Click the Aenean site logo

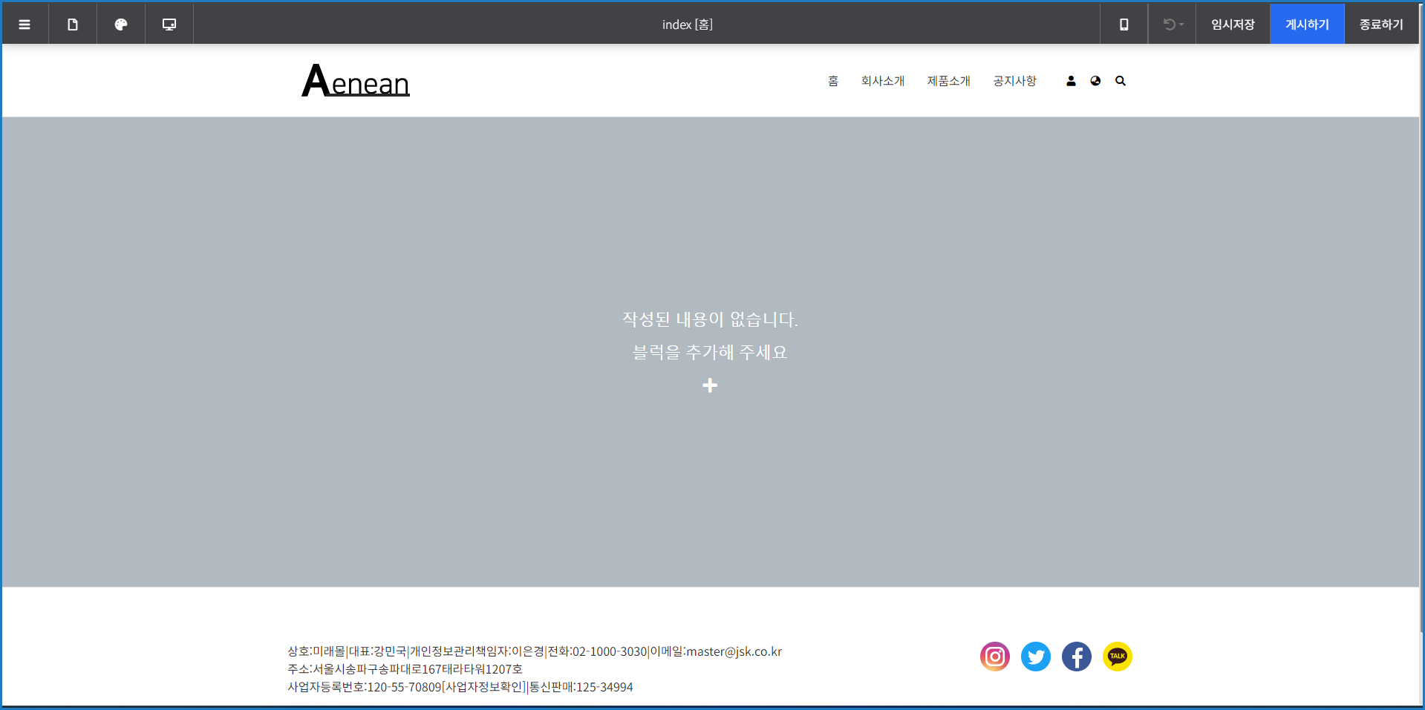[x=356, y=81]
